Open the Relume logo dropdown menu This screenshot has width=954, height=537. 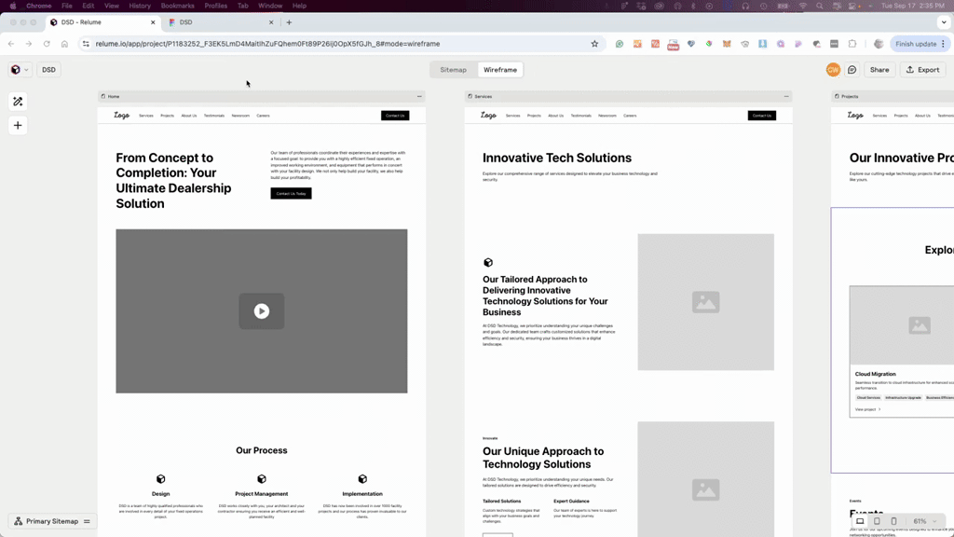pos(19,70)
